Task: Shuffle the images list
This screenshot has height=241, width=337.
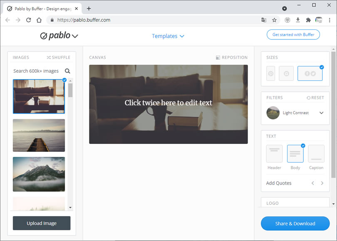Action: click(x=58, y=58)
